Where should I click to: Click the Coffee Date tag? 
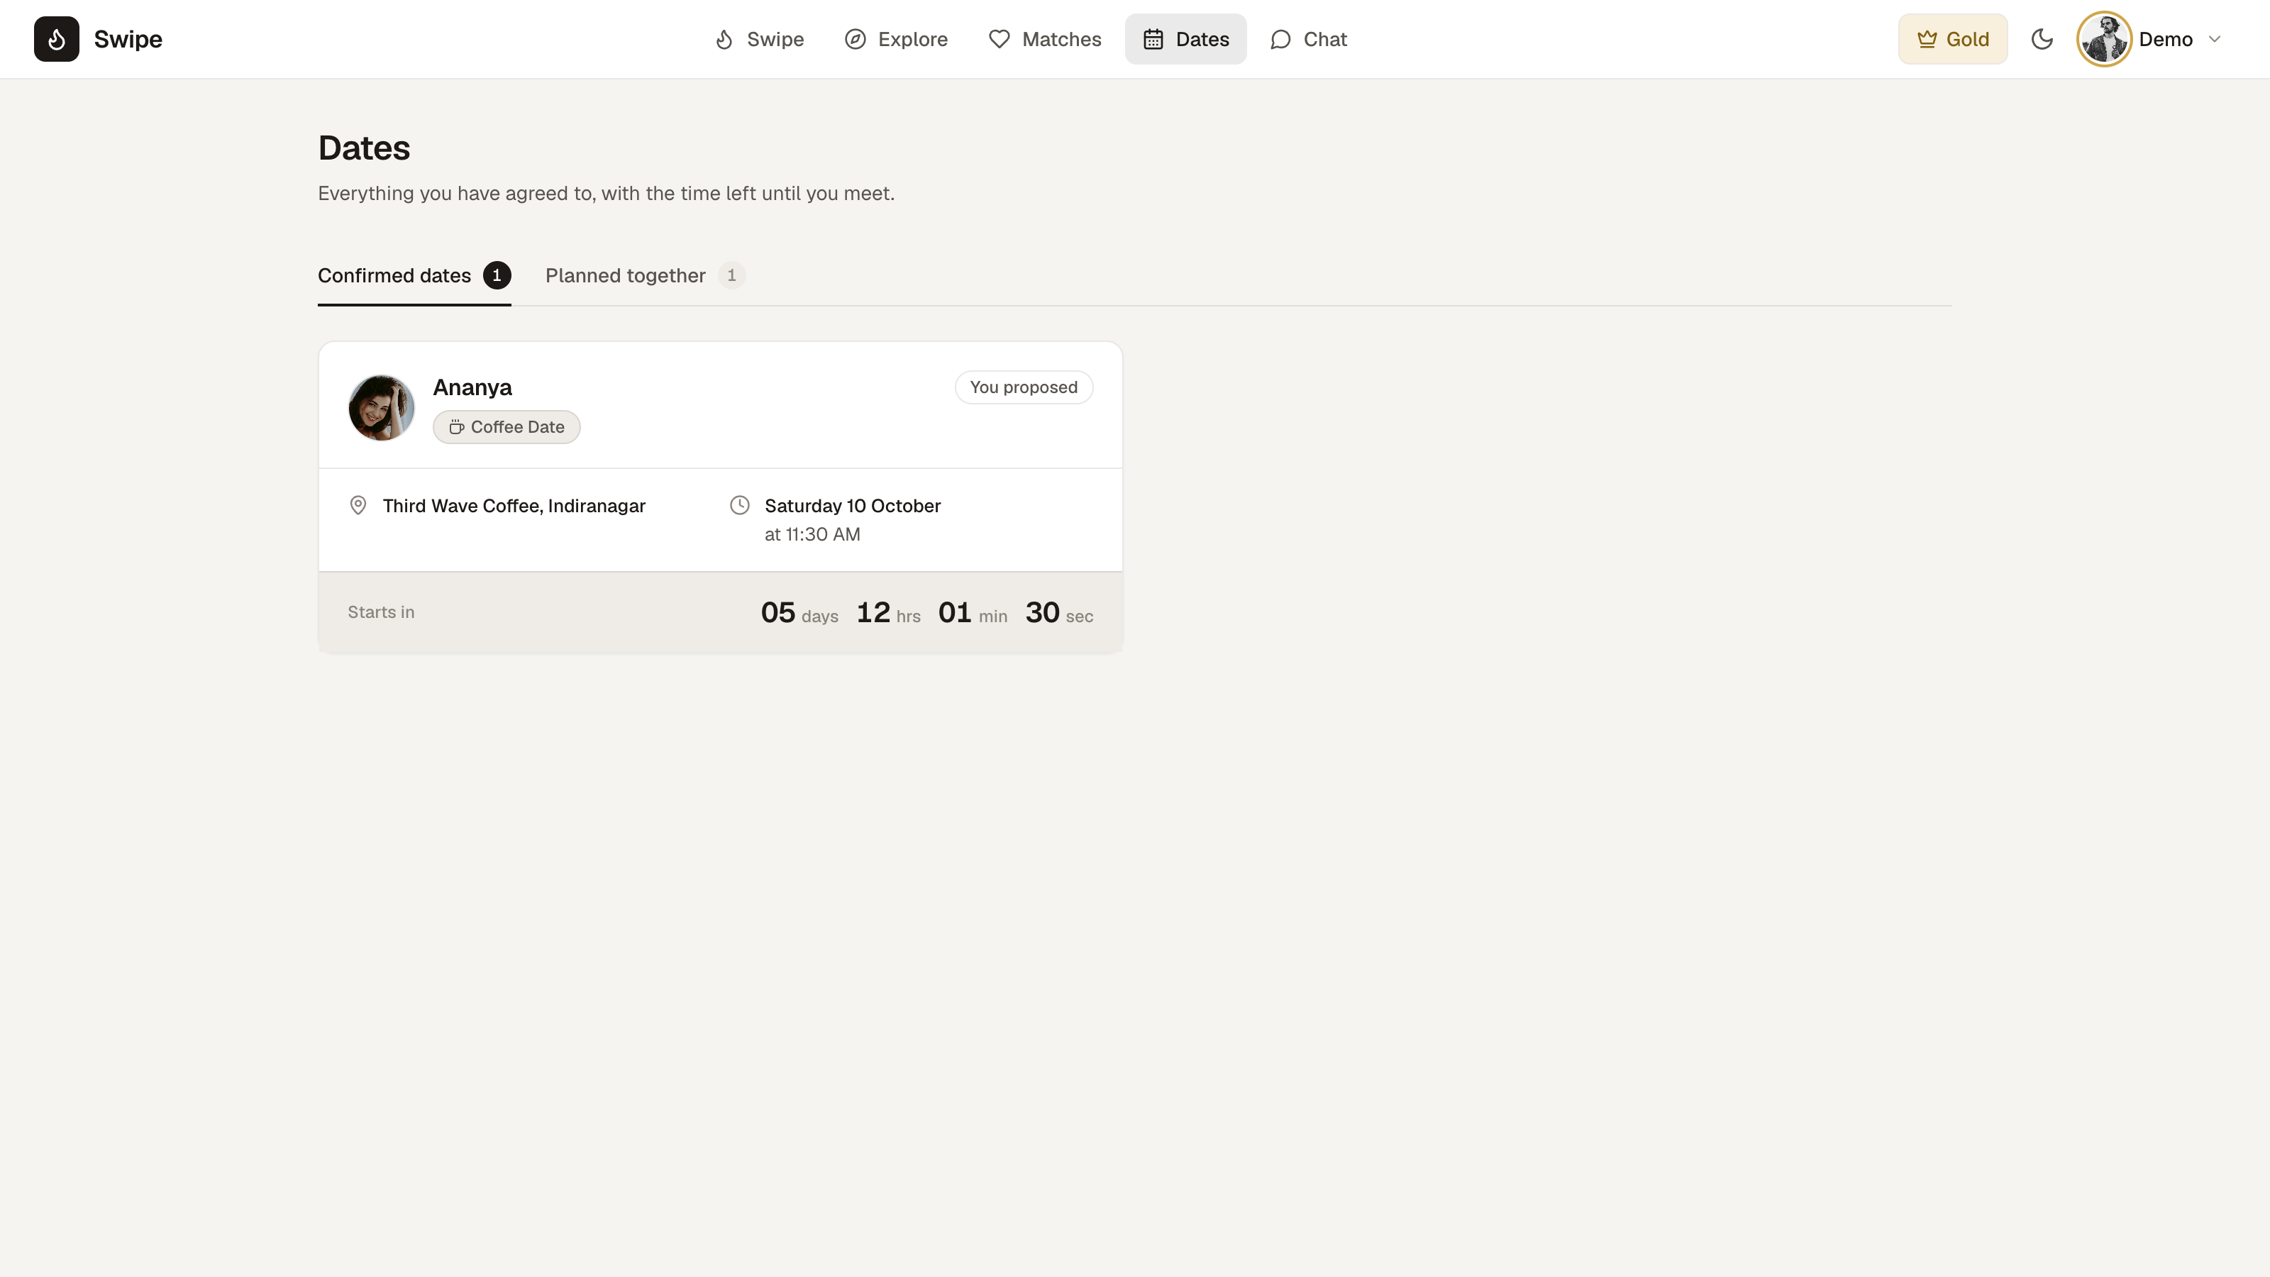pos(506,426)
